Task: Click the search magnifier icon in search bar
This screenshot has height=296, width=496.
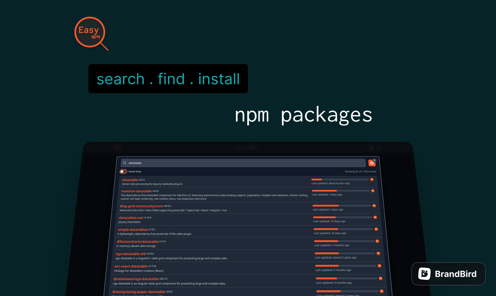Action: 125,163
